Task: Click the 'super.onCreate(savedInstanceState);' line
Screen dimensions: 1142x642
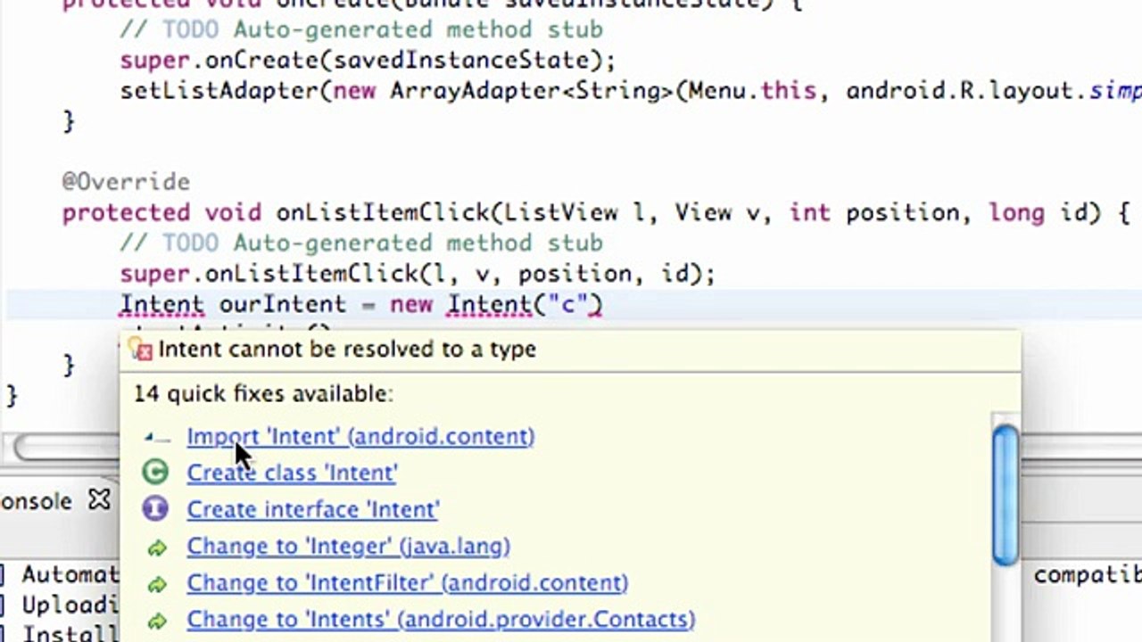Action: (x=368, y=61)
